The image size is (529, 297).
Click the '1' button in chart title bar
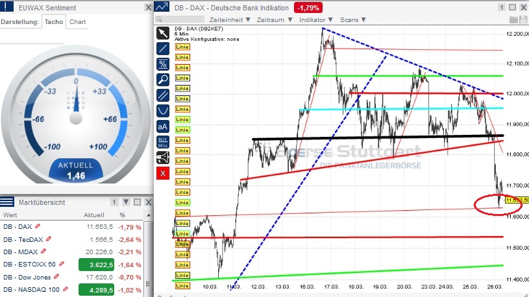point(501,7)
